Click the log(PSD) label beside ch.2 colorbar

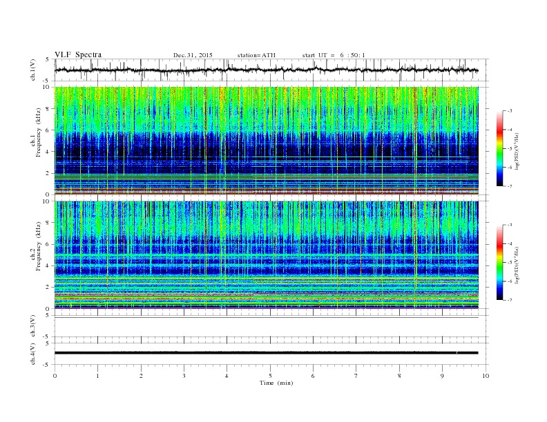coord(517,265)
